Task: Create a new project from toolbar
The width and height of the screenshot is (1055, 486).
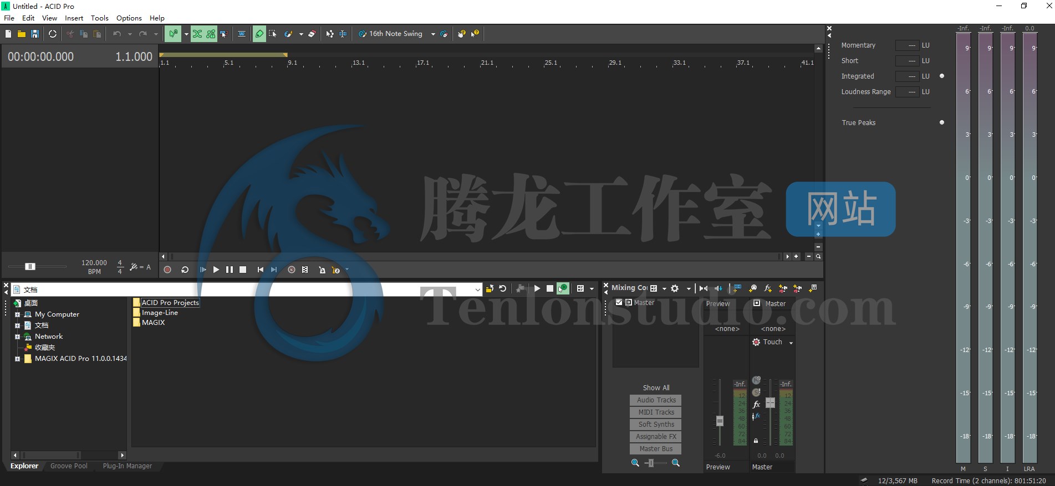Action: (8, 34)
